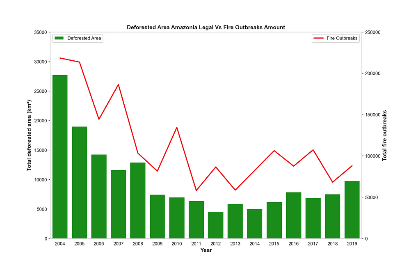Click the left axis tick '20000'
This screenshot has width=402, height=268.
[41, 121]
